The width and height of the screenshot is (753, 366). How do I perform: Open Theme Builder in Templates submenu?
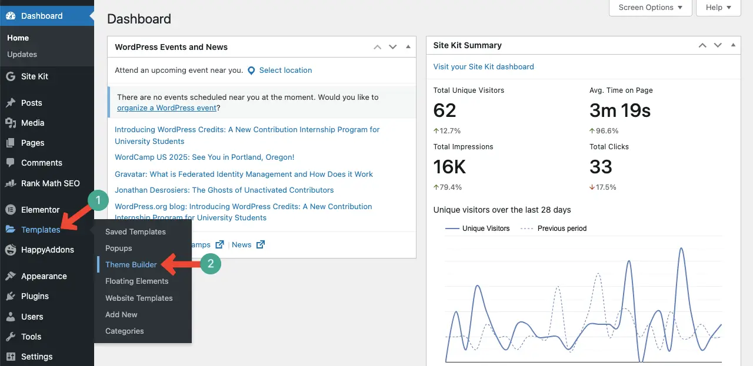point(131,264)
